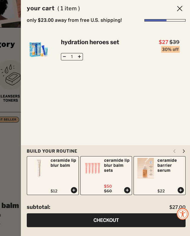Viewport: 190px width, 236px height.
Task: Show previous BUILD YOUR ROUTINE recommendations
Action: click(174, 151)
